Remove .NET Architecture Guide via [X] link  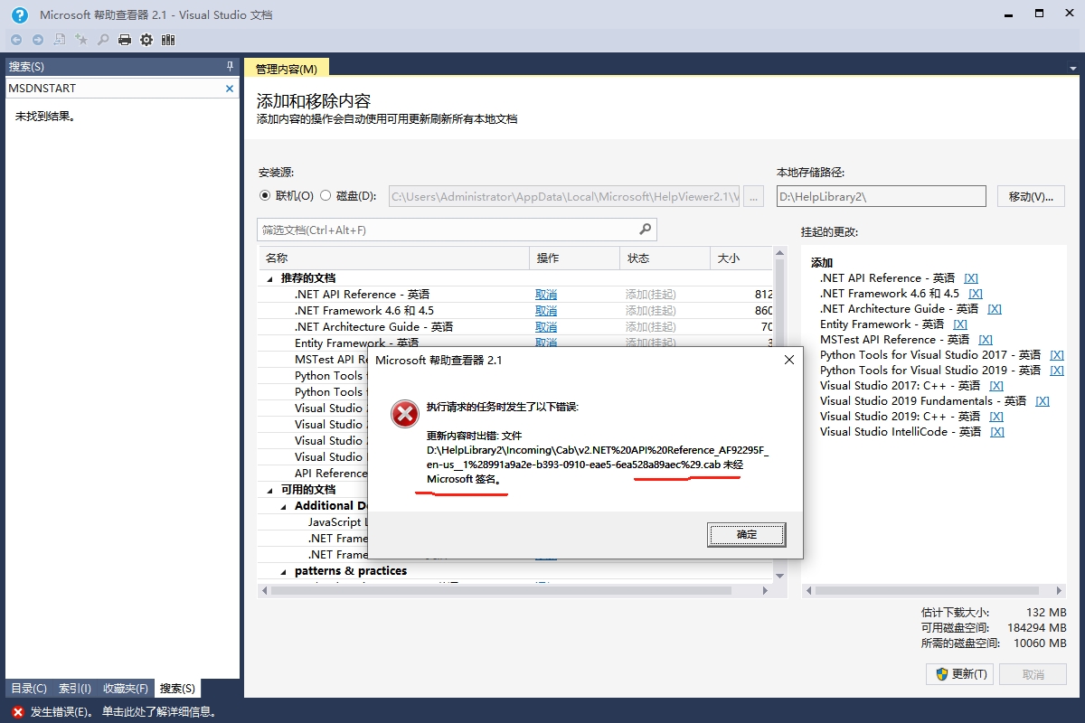pos(995,309)
